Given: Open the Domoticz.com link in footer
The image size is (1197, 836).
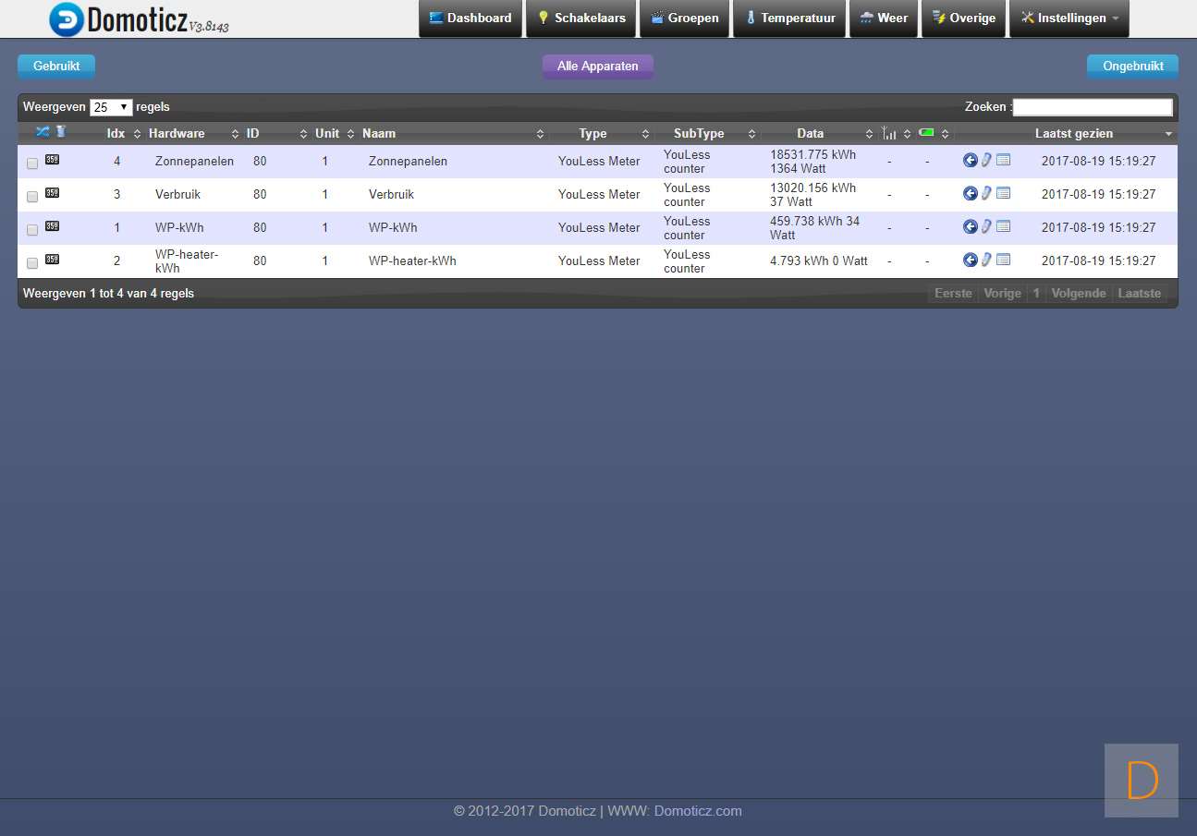Looking at the screenshot, I should 698,811.
